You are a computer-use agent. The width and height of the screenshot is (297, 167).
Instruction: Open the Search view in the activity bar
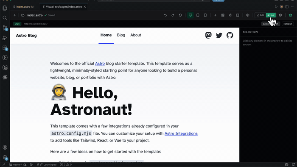[5, 18]
